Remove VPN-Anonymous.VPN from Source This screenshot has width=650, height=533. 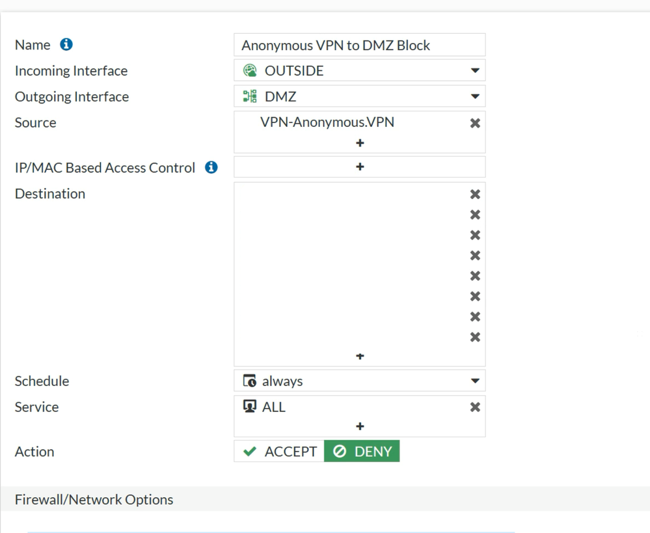[475, 123]
